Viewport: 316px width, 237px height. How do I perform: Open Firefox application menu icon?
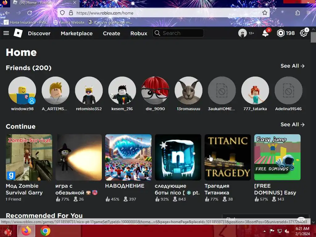[309, 13]
